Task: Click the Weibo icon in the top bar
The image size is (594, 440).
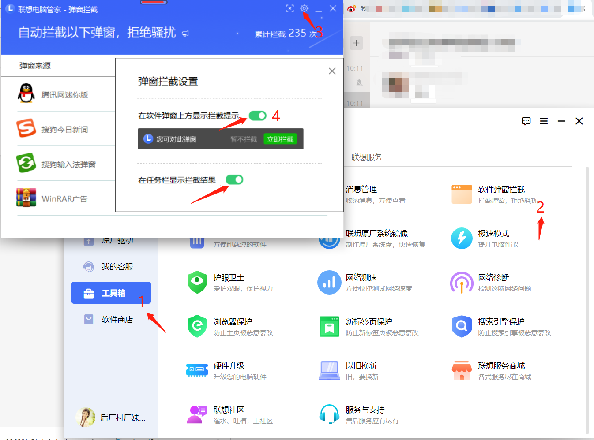Action: [351, 8]
